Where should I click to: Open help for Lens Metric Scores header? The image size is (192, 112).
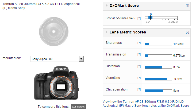click(187, 32)
